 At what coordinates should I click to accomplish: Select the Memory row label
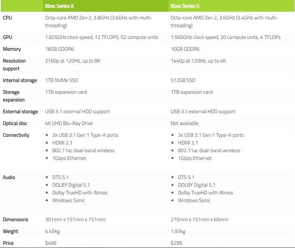12,49
